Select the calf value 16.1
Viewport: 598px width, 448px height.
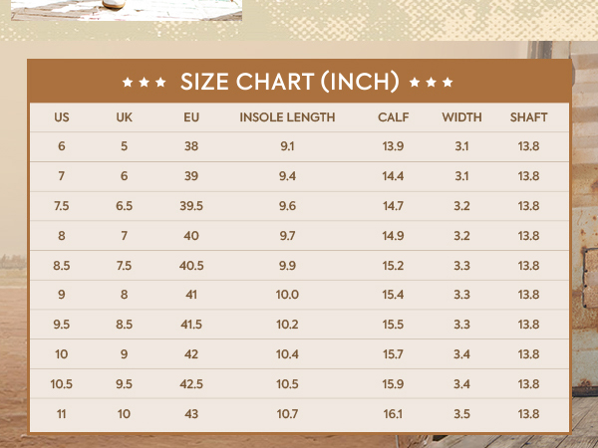tap(393, 414)
